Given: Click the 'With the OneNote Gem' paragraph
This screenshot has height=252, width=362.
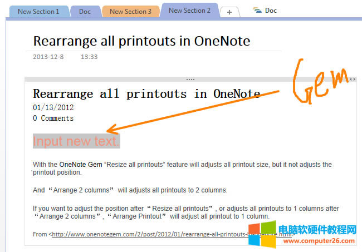Looking at the screenshot, I should (x=182, y=169).
